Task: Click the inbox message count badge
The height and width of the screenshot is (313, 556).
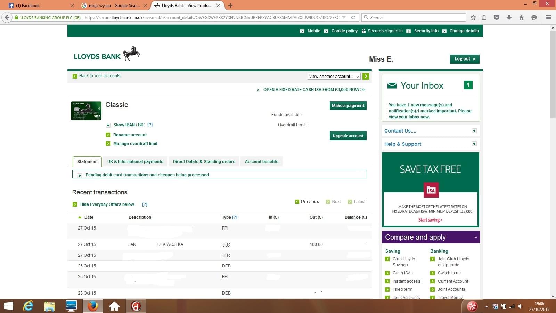Action: click(x=468, y=85)
